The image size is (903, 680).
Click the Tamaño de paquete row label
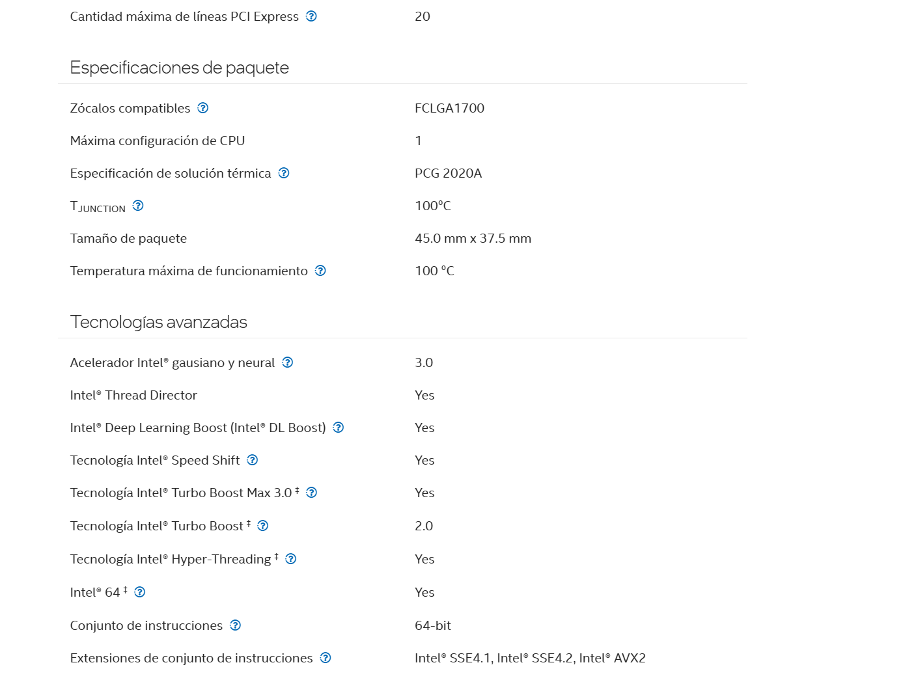point(128,238)
